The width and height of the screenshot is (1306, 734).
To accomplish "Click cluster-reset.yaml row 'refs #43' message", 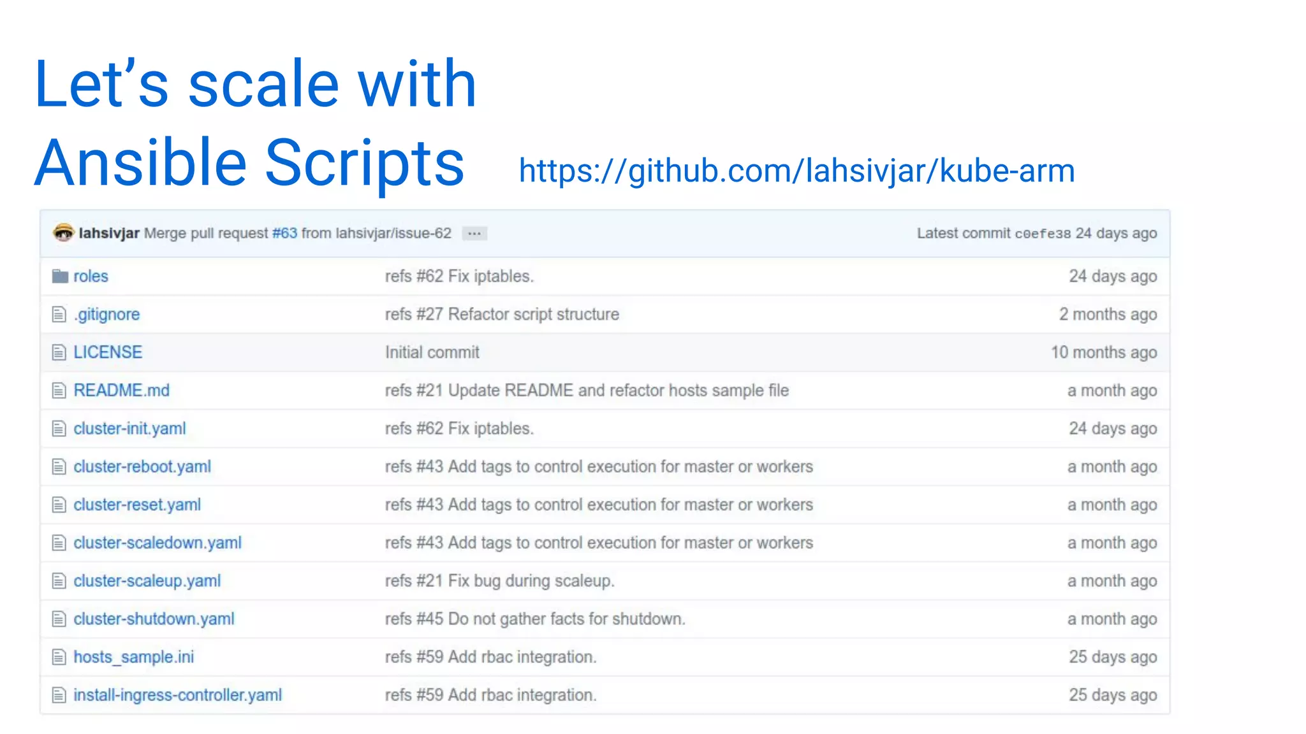I will tap(599, 505).
